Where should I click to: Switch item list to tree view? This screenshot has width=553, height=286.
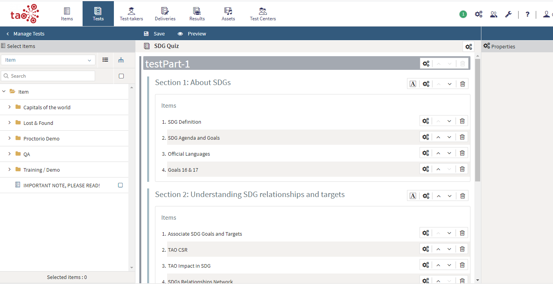[x=121, y=60]
